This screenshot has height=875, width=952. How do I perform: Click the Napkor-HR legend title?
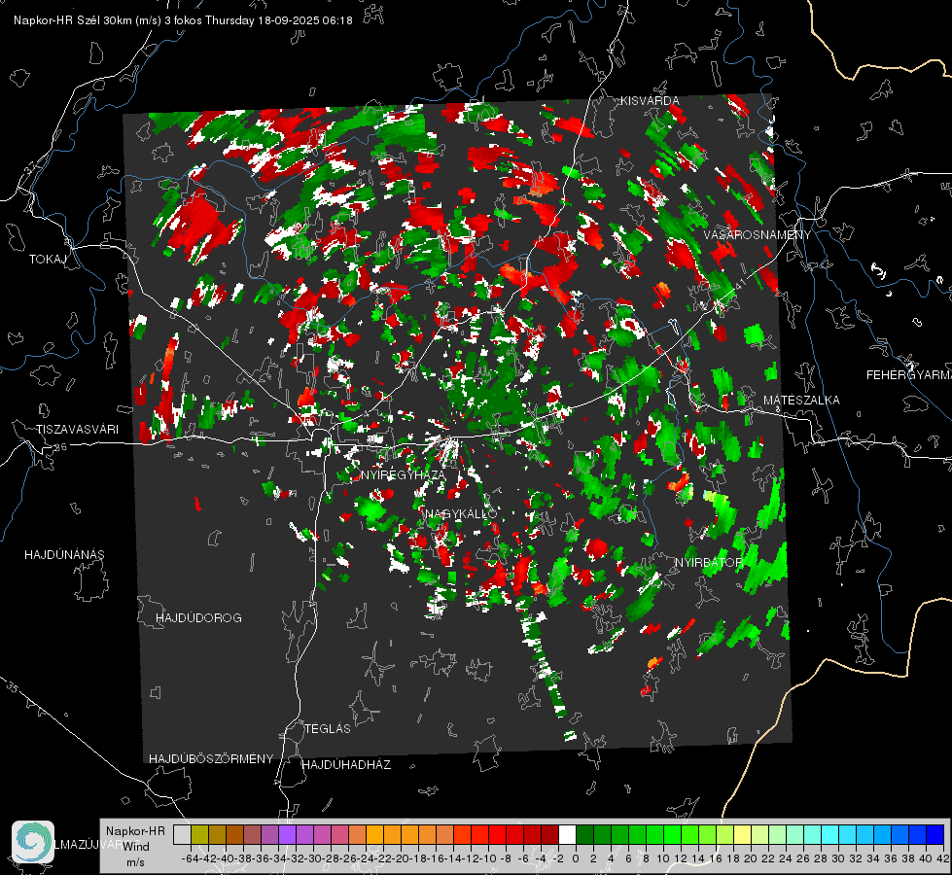[x=135, y=831]
